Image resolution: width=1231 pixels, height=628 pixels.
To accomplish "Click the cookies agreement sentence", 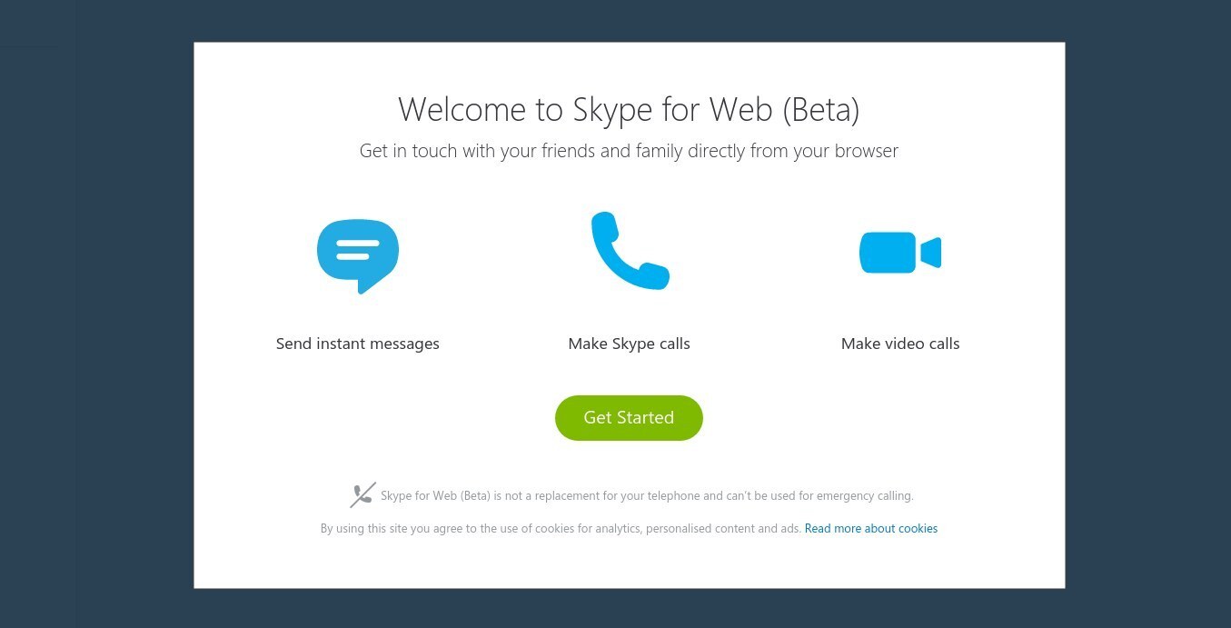I will [x=560, y=528].
